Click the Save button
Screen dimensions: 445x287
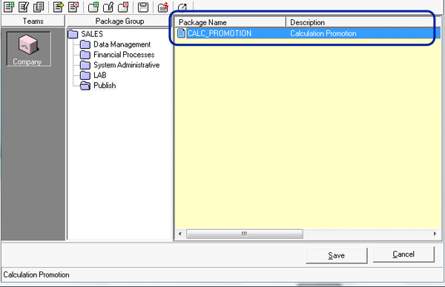point(337,256)
